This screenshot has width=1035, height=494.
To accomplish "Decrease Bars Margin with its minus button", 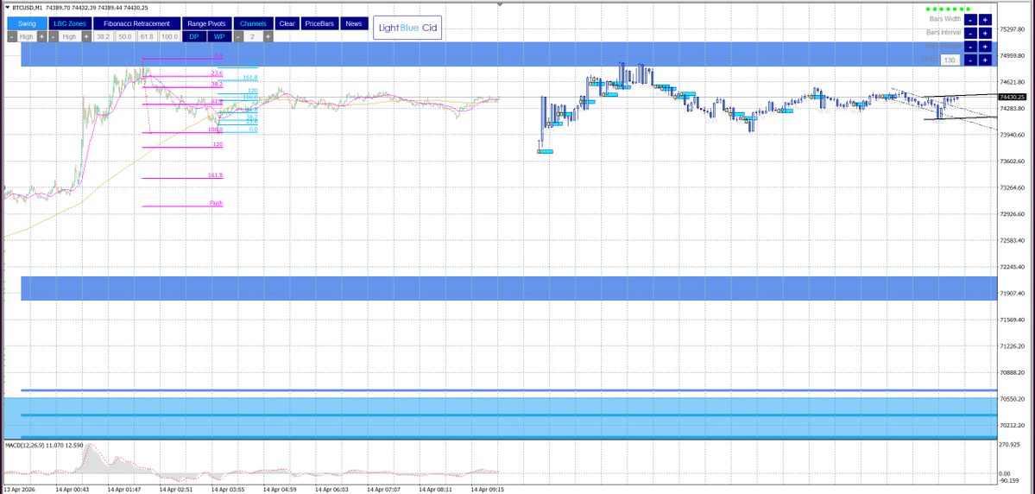I will pyautogui.click(x=970, y=47).
